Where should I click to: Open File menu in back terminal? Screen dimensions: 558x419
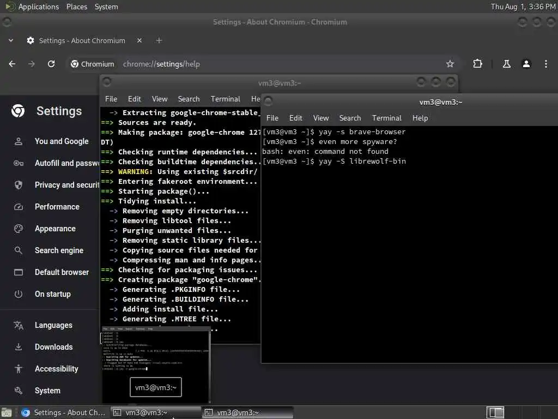point(111,99)
